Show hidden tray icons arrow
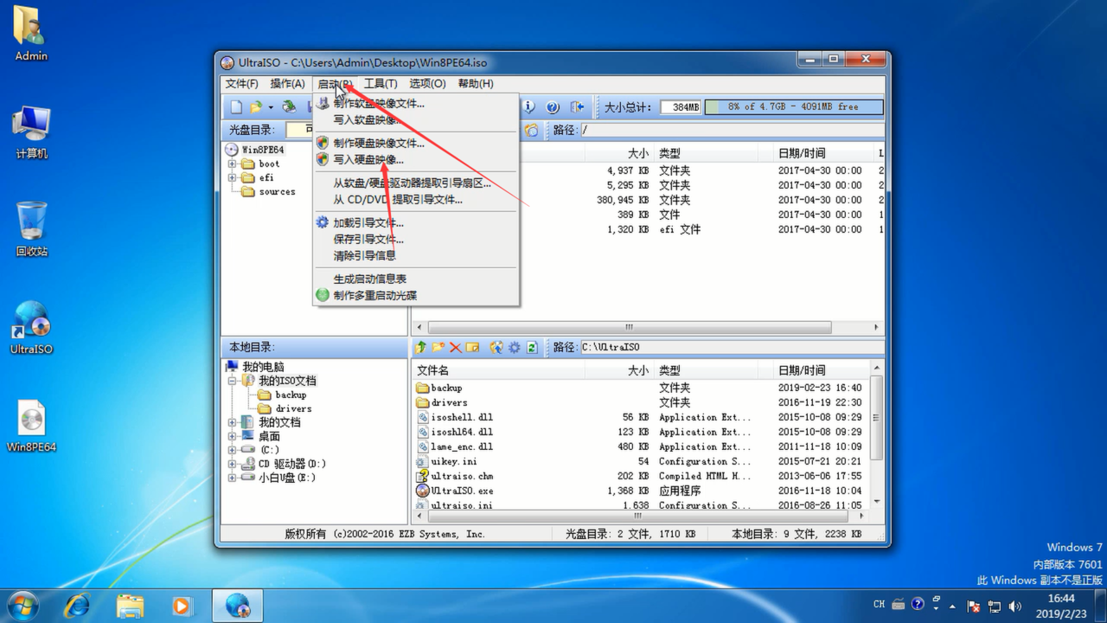Viewport: 1107px width, 623px height. click(953, 607)
